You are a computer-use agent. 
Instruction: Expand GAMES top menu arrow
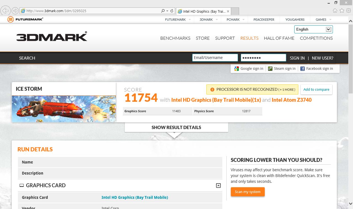330,20
